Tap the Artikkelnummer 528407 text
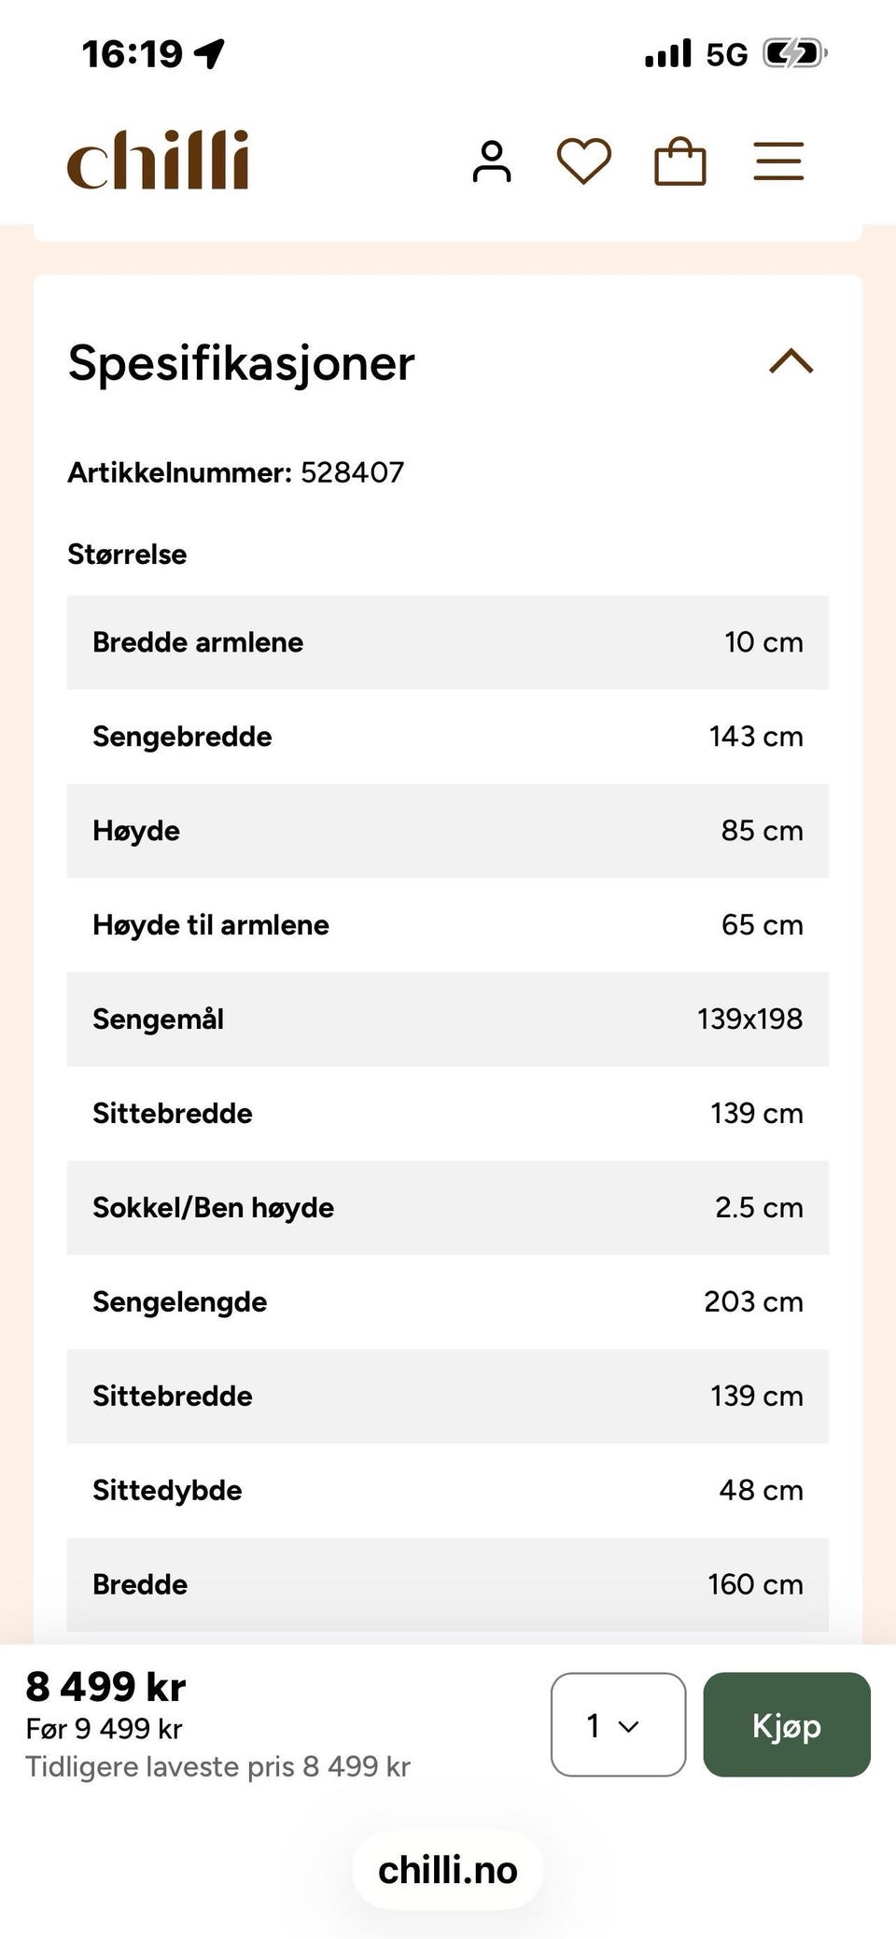This screenshot has height=1939, width=896. (235, 472)
